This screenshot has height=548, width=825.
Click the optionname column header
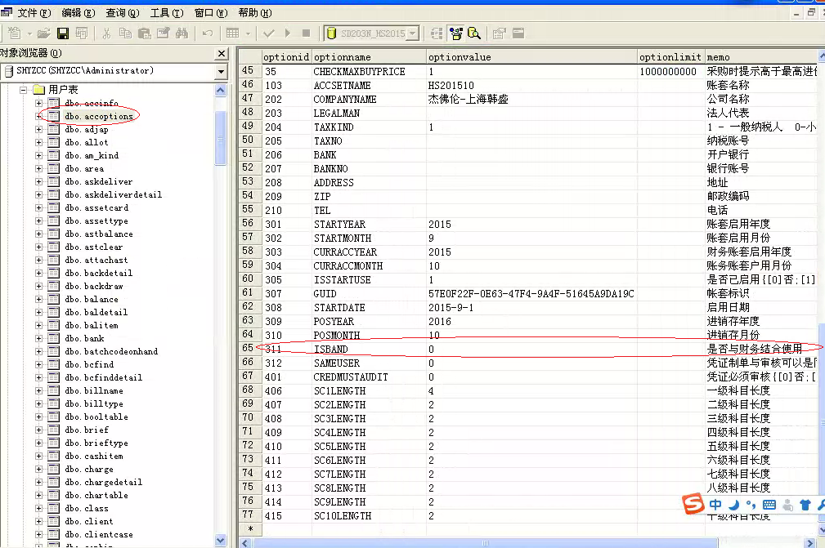pyautogui.click(x=370, y=56)
